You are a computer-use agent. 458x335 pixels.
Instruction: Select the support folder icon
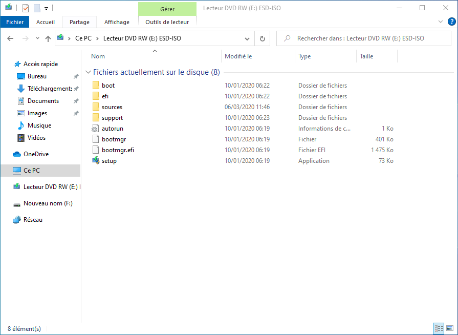[96, 118]
